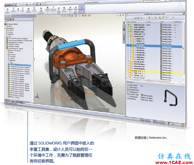Viewport: 194px width, 165px height.
Task: Collapse Yoke Cylinder node in PDM tree
Action: [x=128, y=27]
